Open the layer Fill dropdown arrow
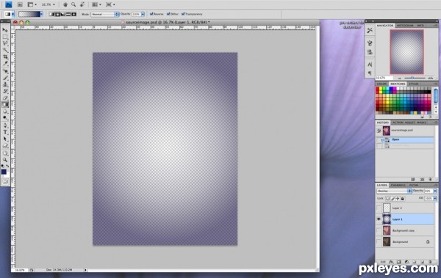Screen dimensions: 441x278 tap(435, 199)
